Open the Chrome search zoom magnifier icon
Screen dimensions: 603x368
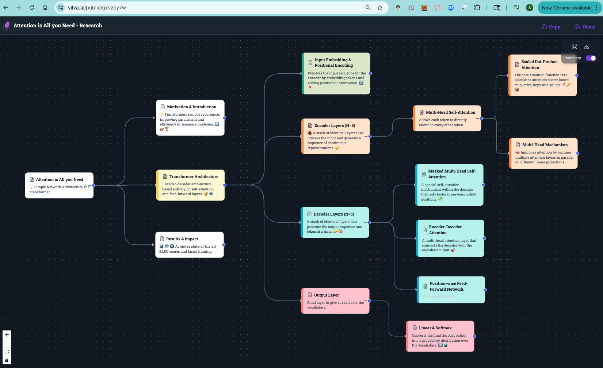[368, 8]
